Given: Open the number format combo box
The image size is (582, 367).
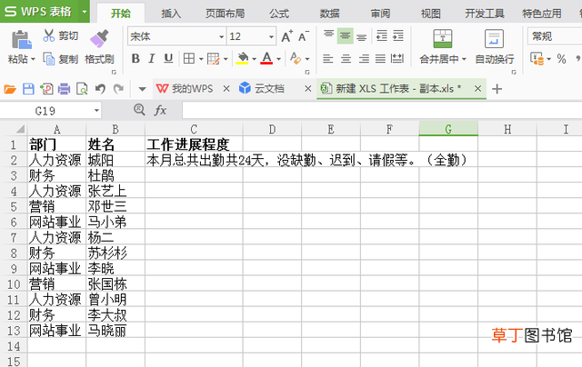Looking at the screenshot, I should point(555,36).
